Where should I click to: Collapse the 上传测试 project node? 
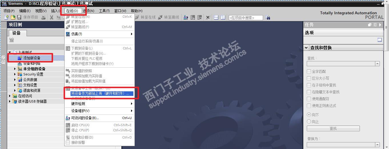coord(10,53)
